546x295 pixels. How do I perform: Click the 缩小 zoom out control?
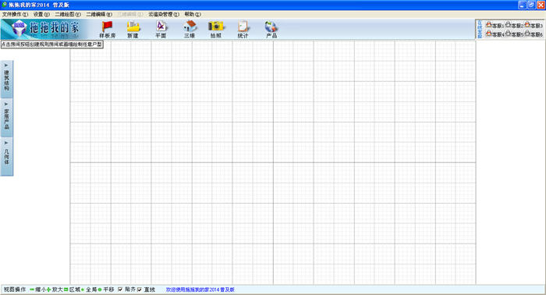click(38, 290)
